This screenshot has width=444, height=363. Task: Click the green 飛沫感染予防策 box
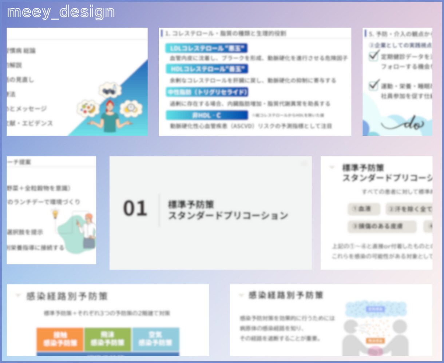point(108,339)
